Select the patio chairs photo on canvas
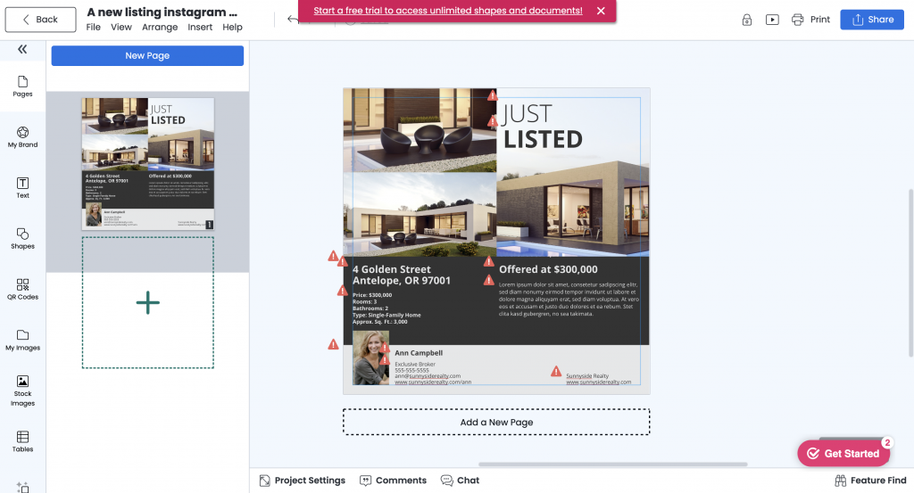The image size is (914, 493). tap(420, 130)
